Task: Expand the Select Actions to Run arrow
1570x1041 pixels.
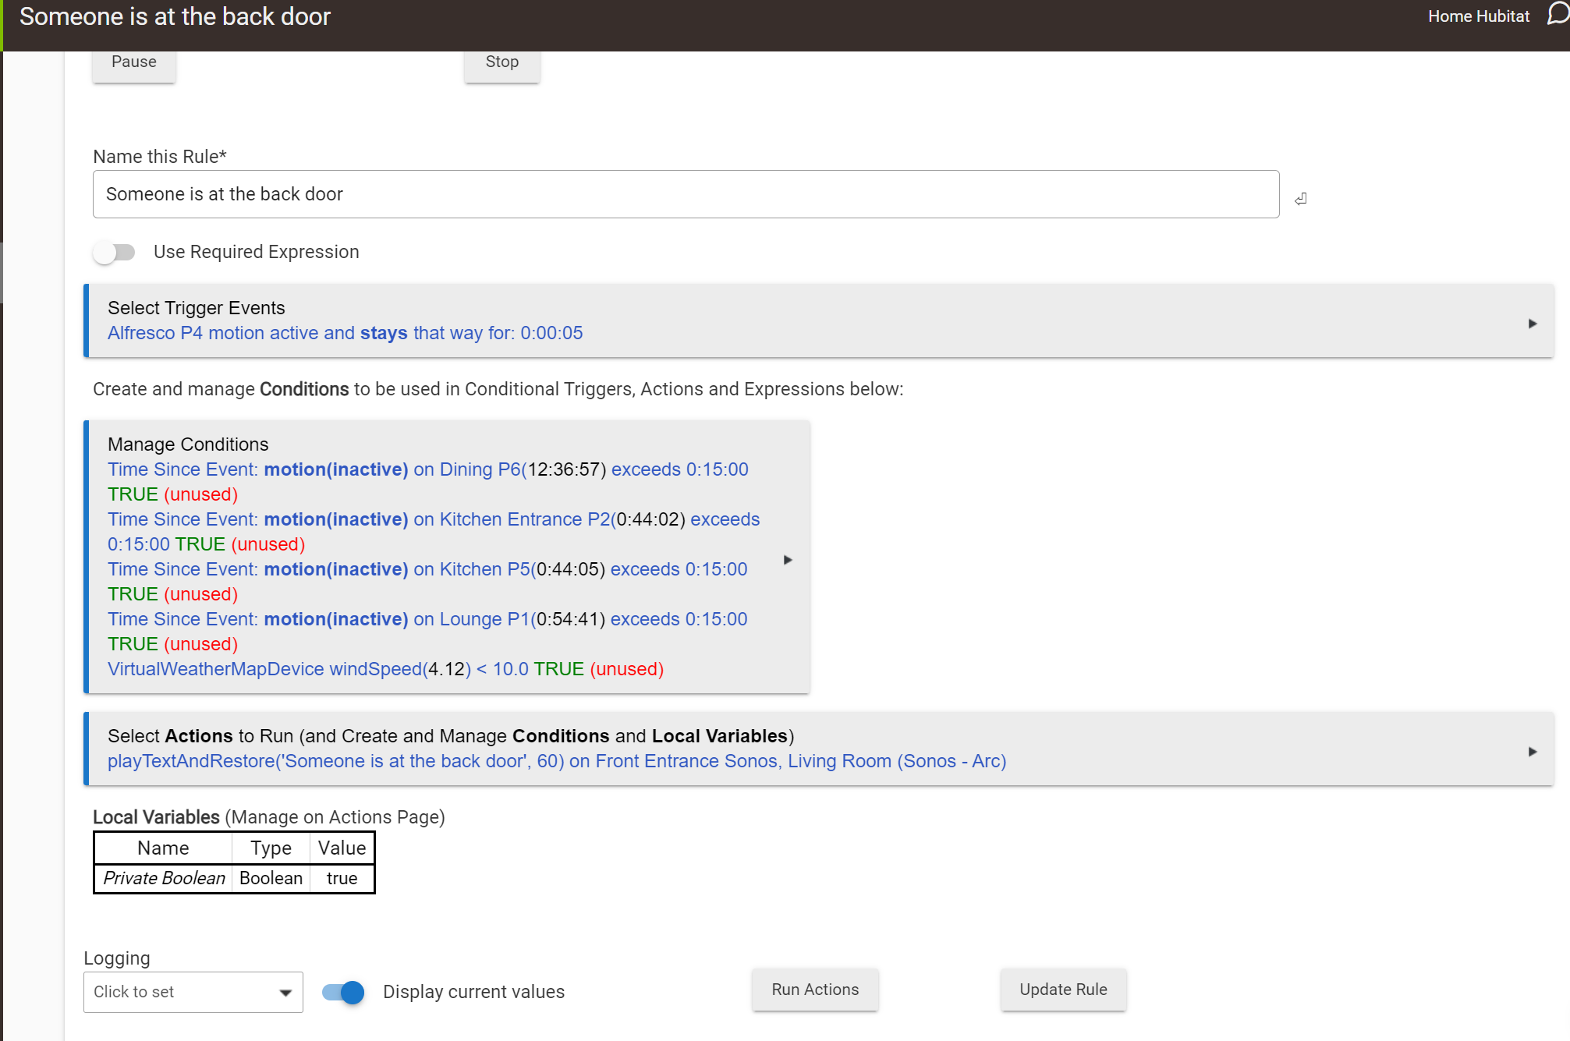Action: coord(1532,751)
